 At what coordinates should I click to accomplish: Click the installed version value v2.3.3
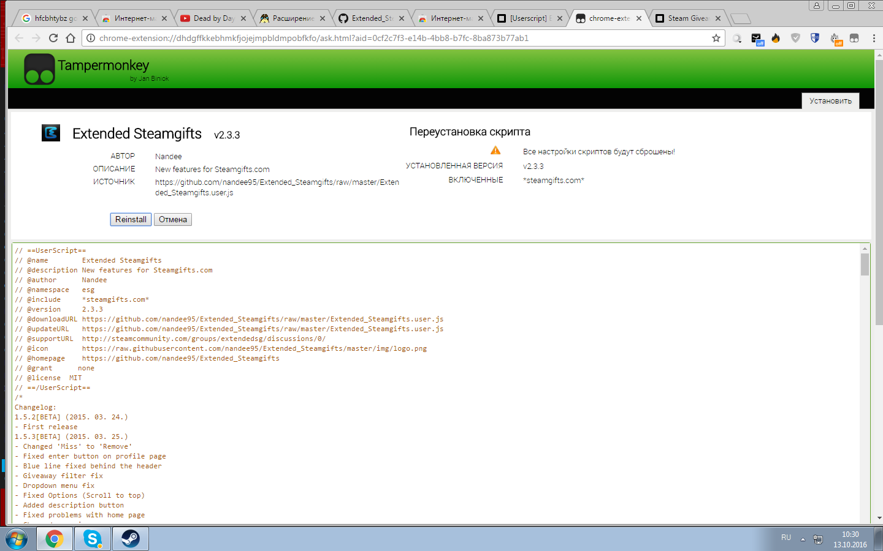point(533,167)
